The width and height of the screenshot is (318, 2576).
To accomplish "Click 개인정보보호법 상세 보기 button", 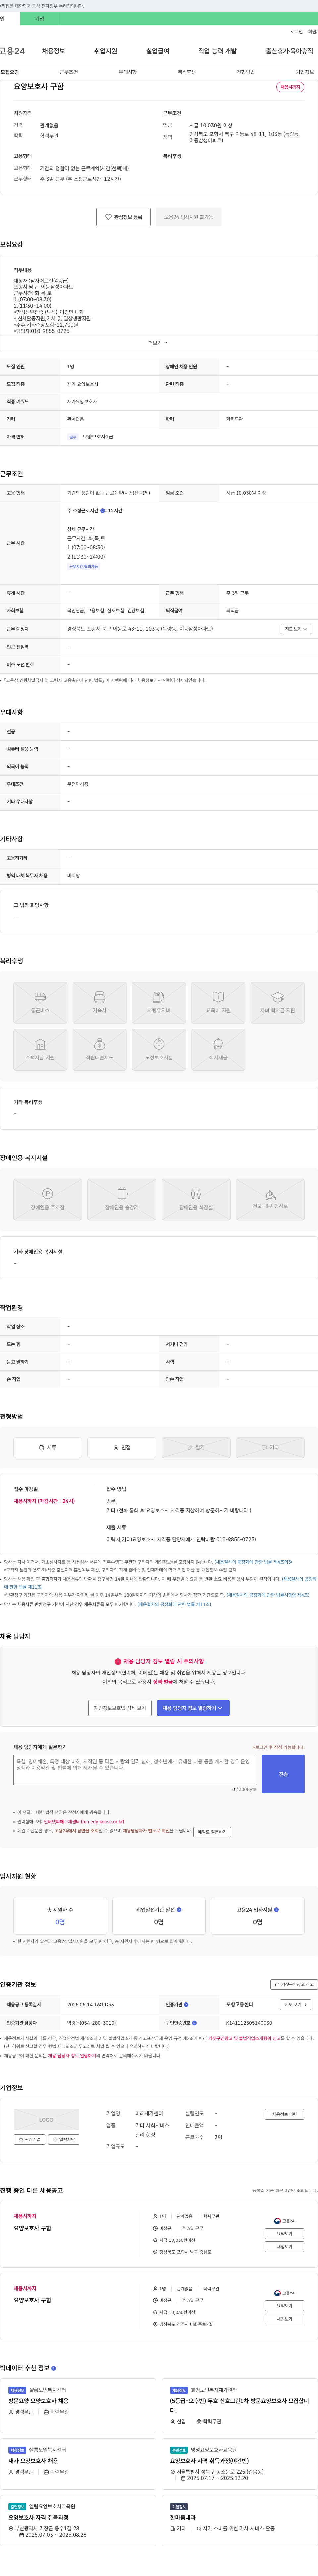I will [x=120, y=1708].
